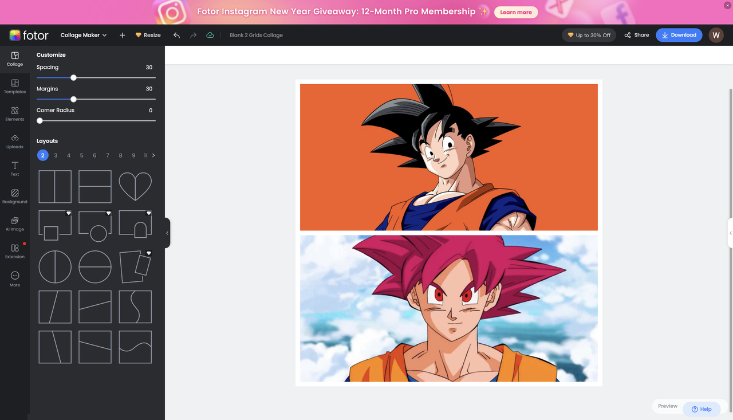Open the More sidebar options
Screen dimensions: 733x420
click(x=15, y=279)
